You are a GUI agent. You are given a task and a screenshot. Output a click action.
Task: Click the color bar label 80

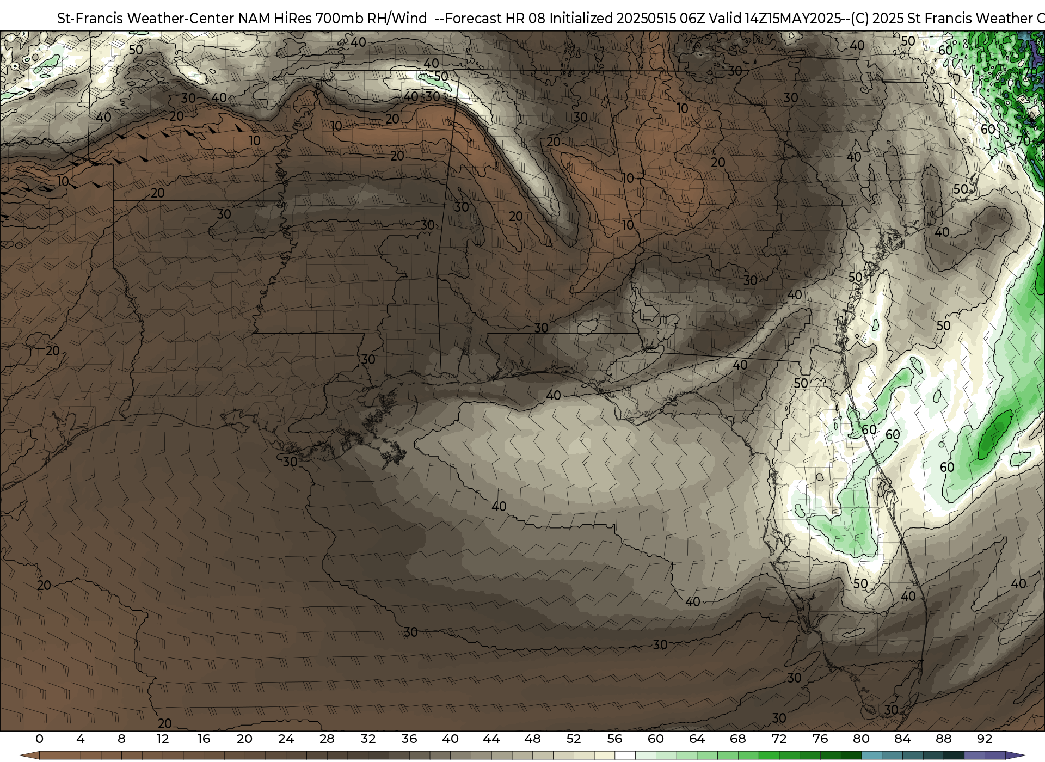(862, 739)
